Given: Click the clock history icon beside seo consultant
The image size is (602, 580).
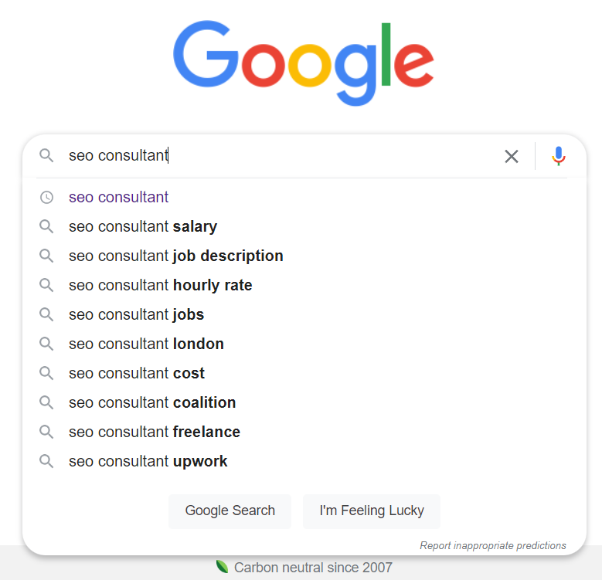Looking at the screenshot, I should [x=47, y=197].
